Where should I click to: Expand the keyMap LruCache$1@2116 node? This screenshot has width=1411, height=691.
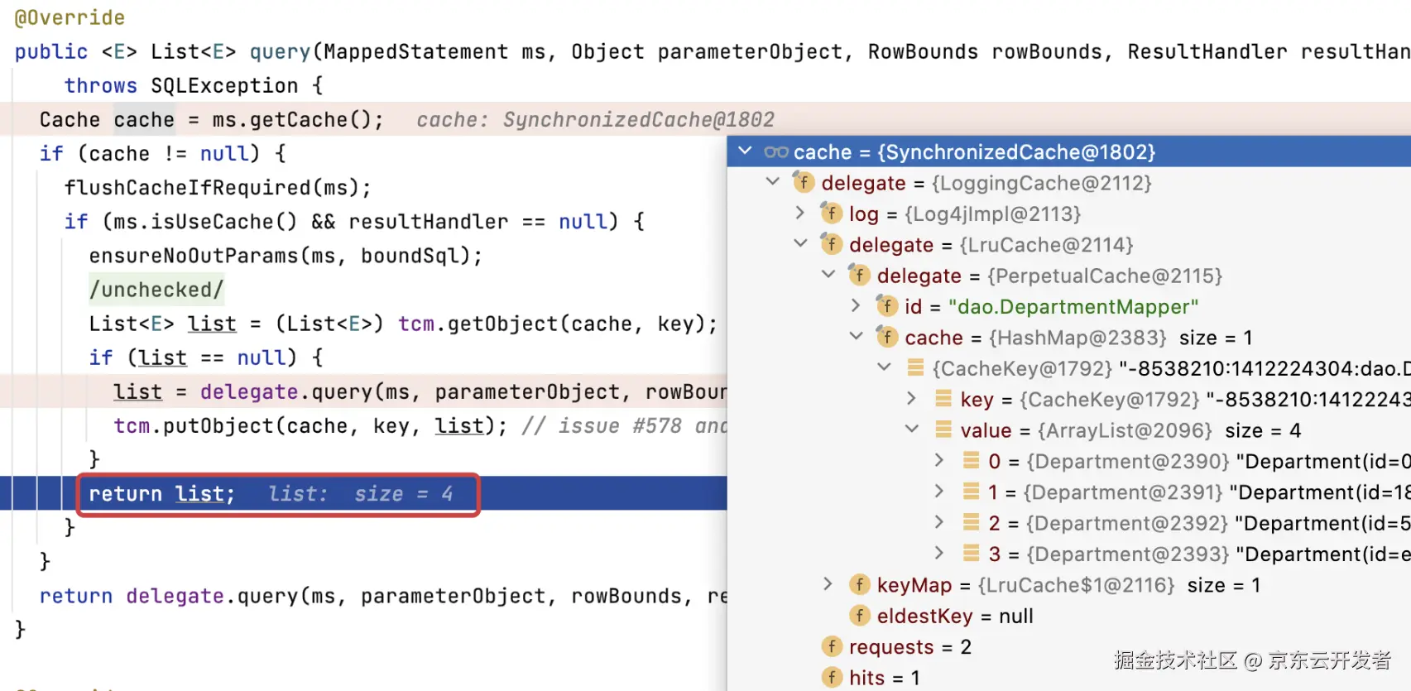point(828,584)
